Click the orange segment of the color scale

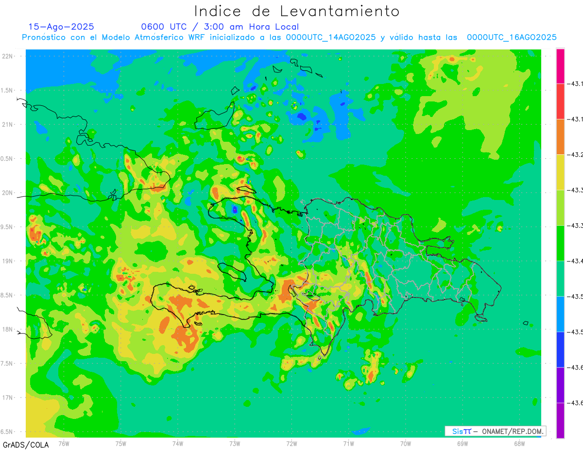coord(560,137)
